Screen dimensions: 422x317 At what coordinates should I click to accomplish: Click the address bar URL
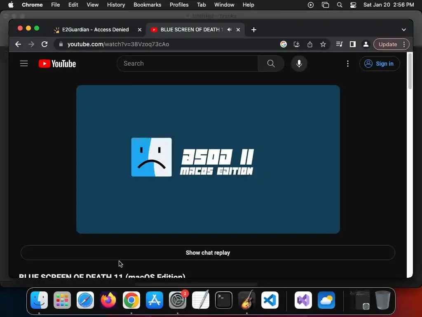(118, 44)
